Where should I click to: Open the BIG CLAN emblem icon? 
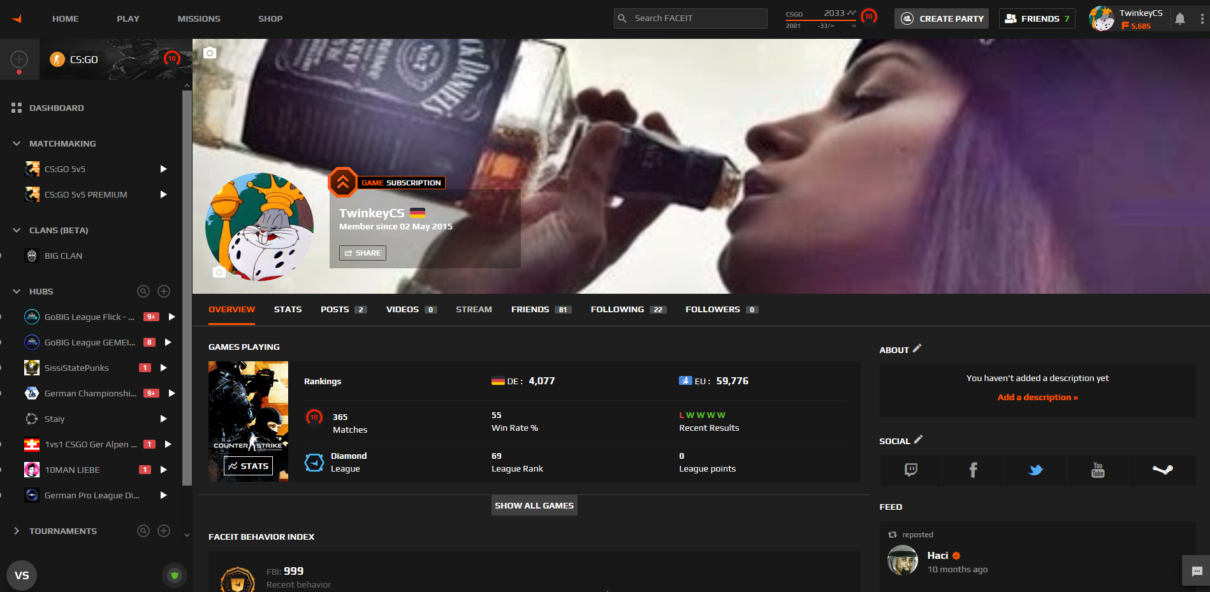32,256
